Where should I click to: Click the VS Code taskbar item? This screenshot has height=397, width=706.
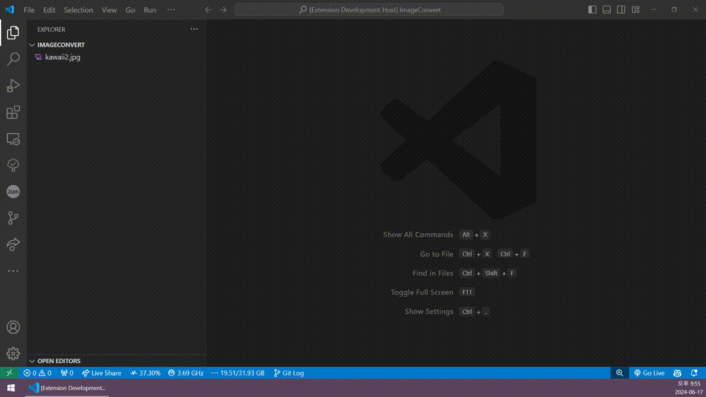(67, 388)
